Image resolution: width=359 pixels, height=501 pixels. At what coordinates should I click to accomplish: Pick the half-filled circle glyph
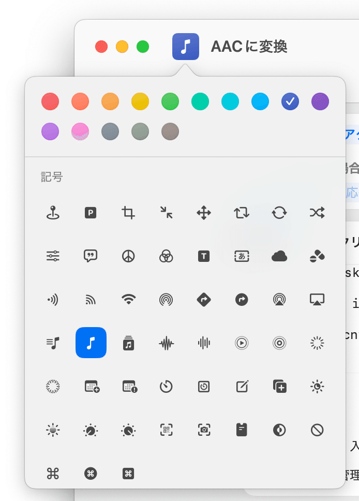(x=279, y=430)
